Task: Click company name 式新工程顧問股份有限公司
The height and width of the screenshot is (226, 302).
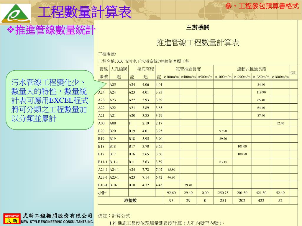Action: (x=58, y=216)
